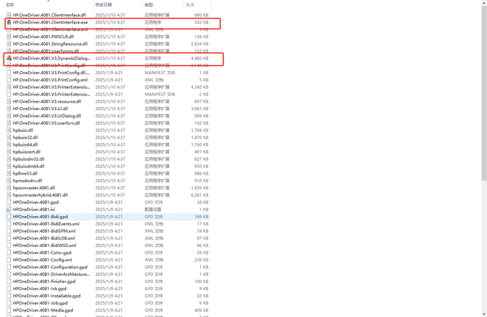
Task: Select the hpbuio.dll file icon
Action: 9,130
